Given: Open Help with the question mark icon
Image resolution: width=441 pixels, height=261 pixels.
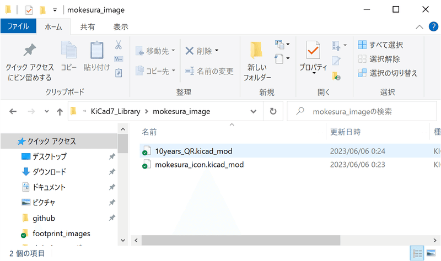Looking at the screenshot, I should click(x=433, y=26).
